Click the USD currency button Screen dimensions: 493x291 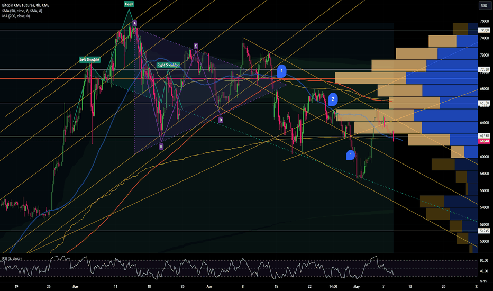coord(484,5)
